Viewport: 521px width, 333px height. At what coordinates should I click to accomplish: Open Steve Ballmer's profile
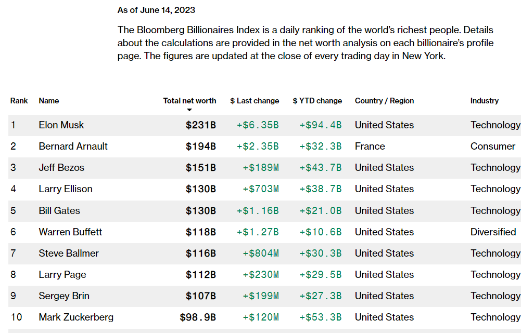(x=69, y=254)
